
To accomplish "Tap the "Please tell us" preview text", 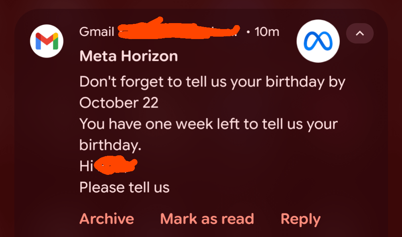I will tap(124, 187).
